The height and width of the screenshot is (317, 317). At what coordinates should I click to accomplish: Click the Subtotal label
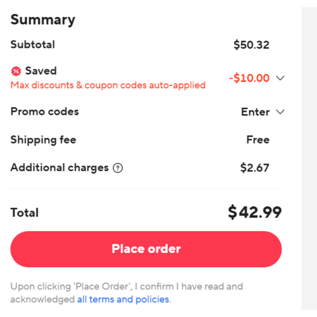click(x=32, y=44)
